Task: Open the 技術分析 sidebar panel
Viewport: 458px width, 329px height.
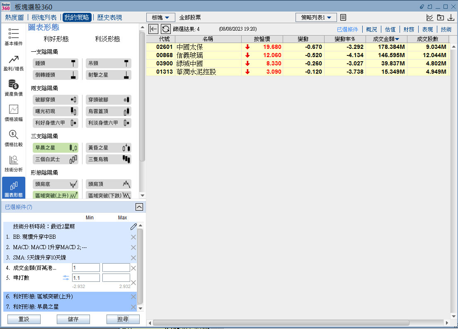Action: 13,163
